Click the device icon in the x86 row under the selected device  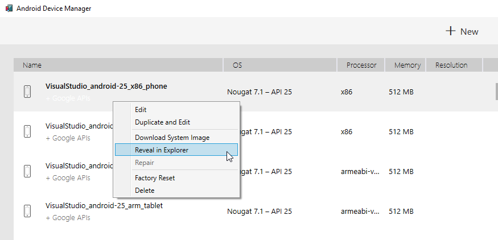(x=27, y=131)
